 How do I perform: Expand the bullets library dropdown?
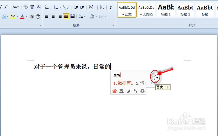(x=51, y=7)
